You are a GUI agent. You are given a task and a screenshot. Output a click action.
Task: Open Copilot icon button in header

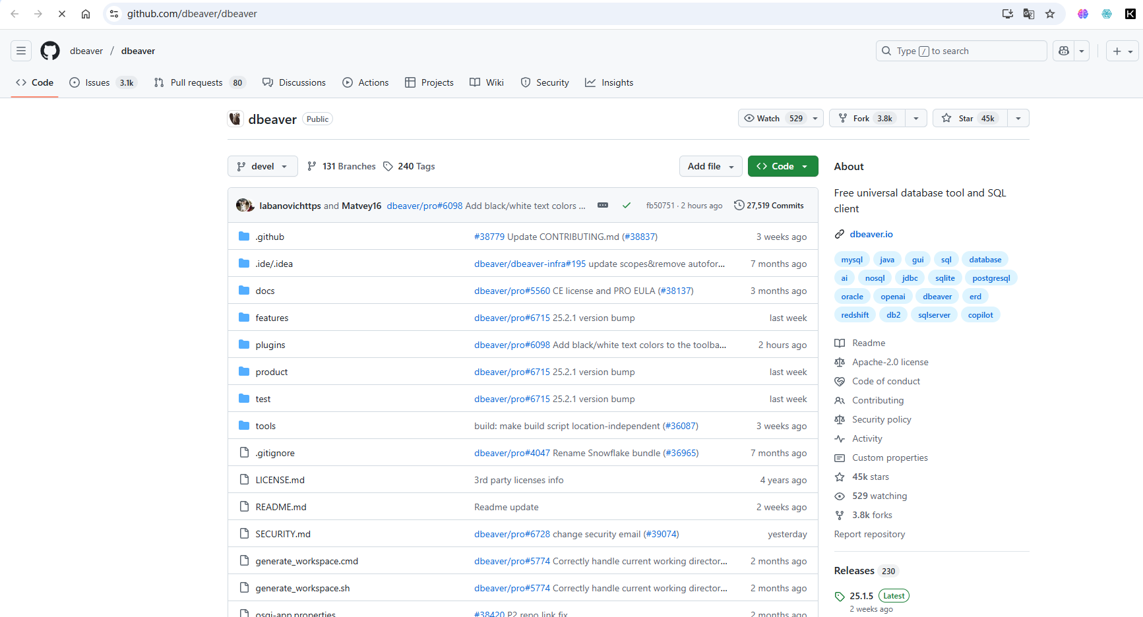coord(1064,51)
